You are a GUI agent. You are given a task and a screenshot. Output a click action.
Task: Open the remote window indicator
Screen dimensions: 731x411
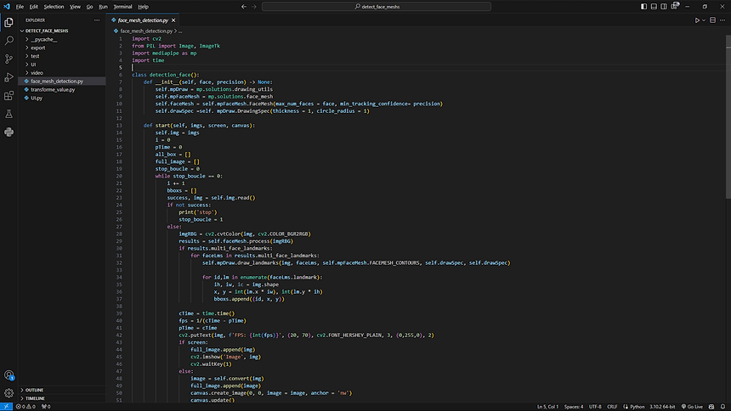pyautogui.click(x=6, y=407)
